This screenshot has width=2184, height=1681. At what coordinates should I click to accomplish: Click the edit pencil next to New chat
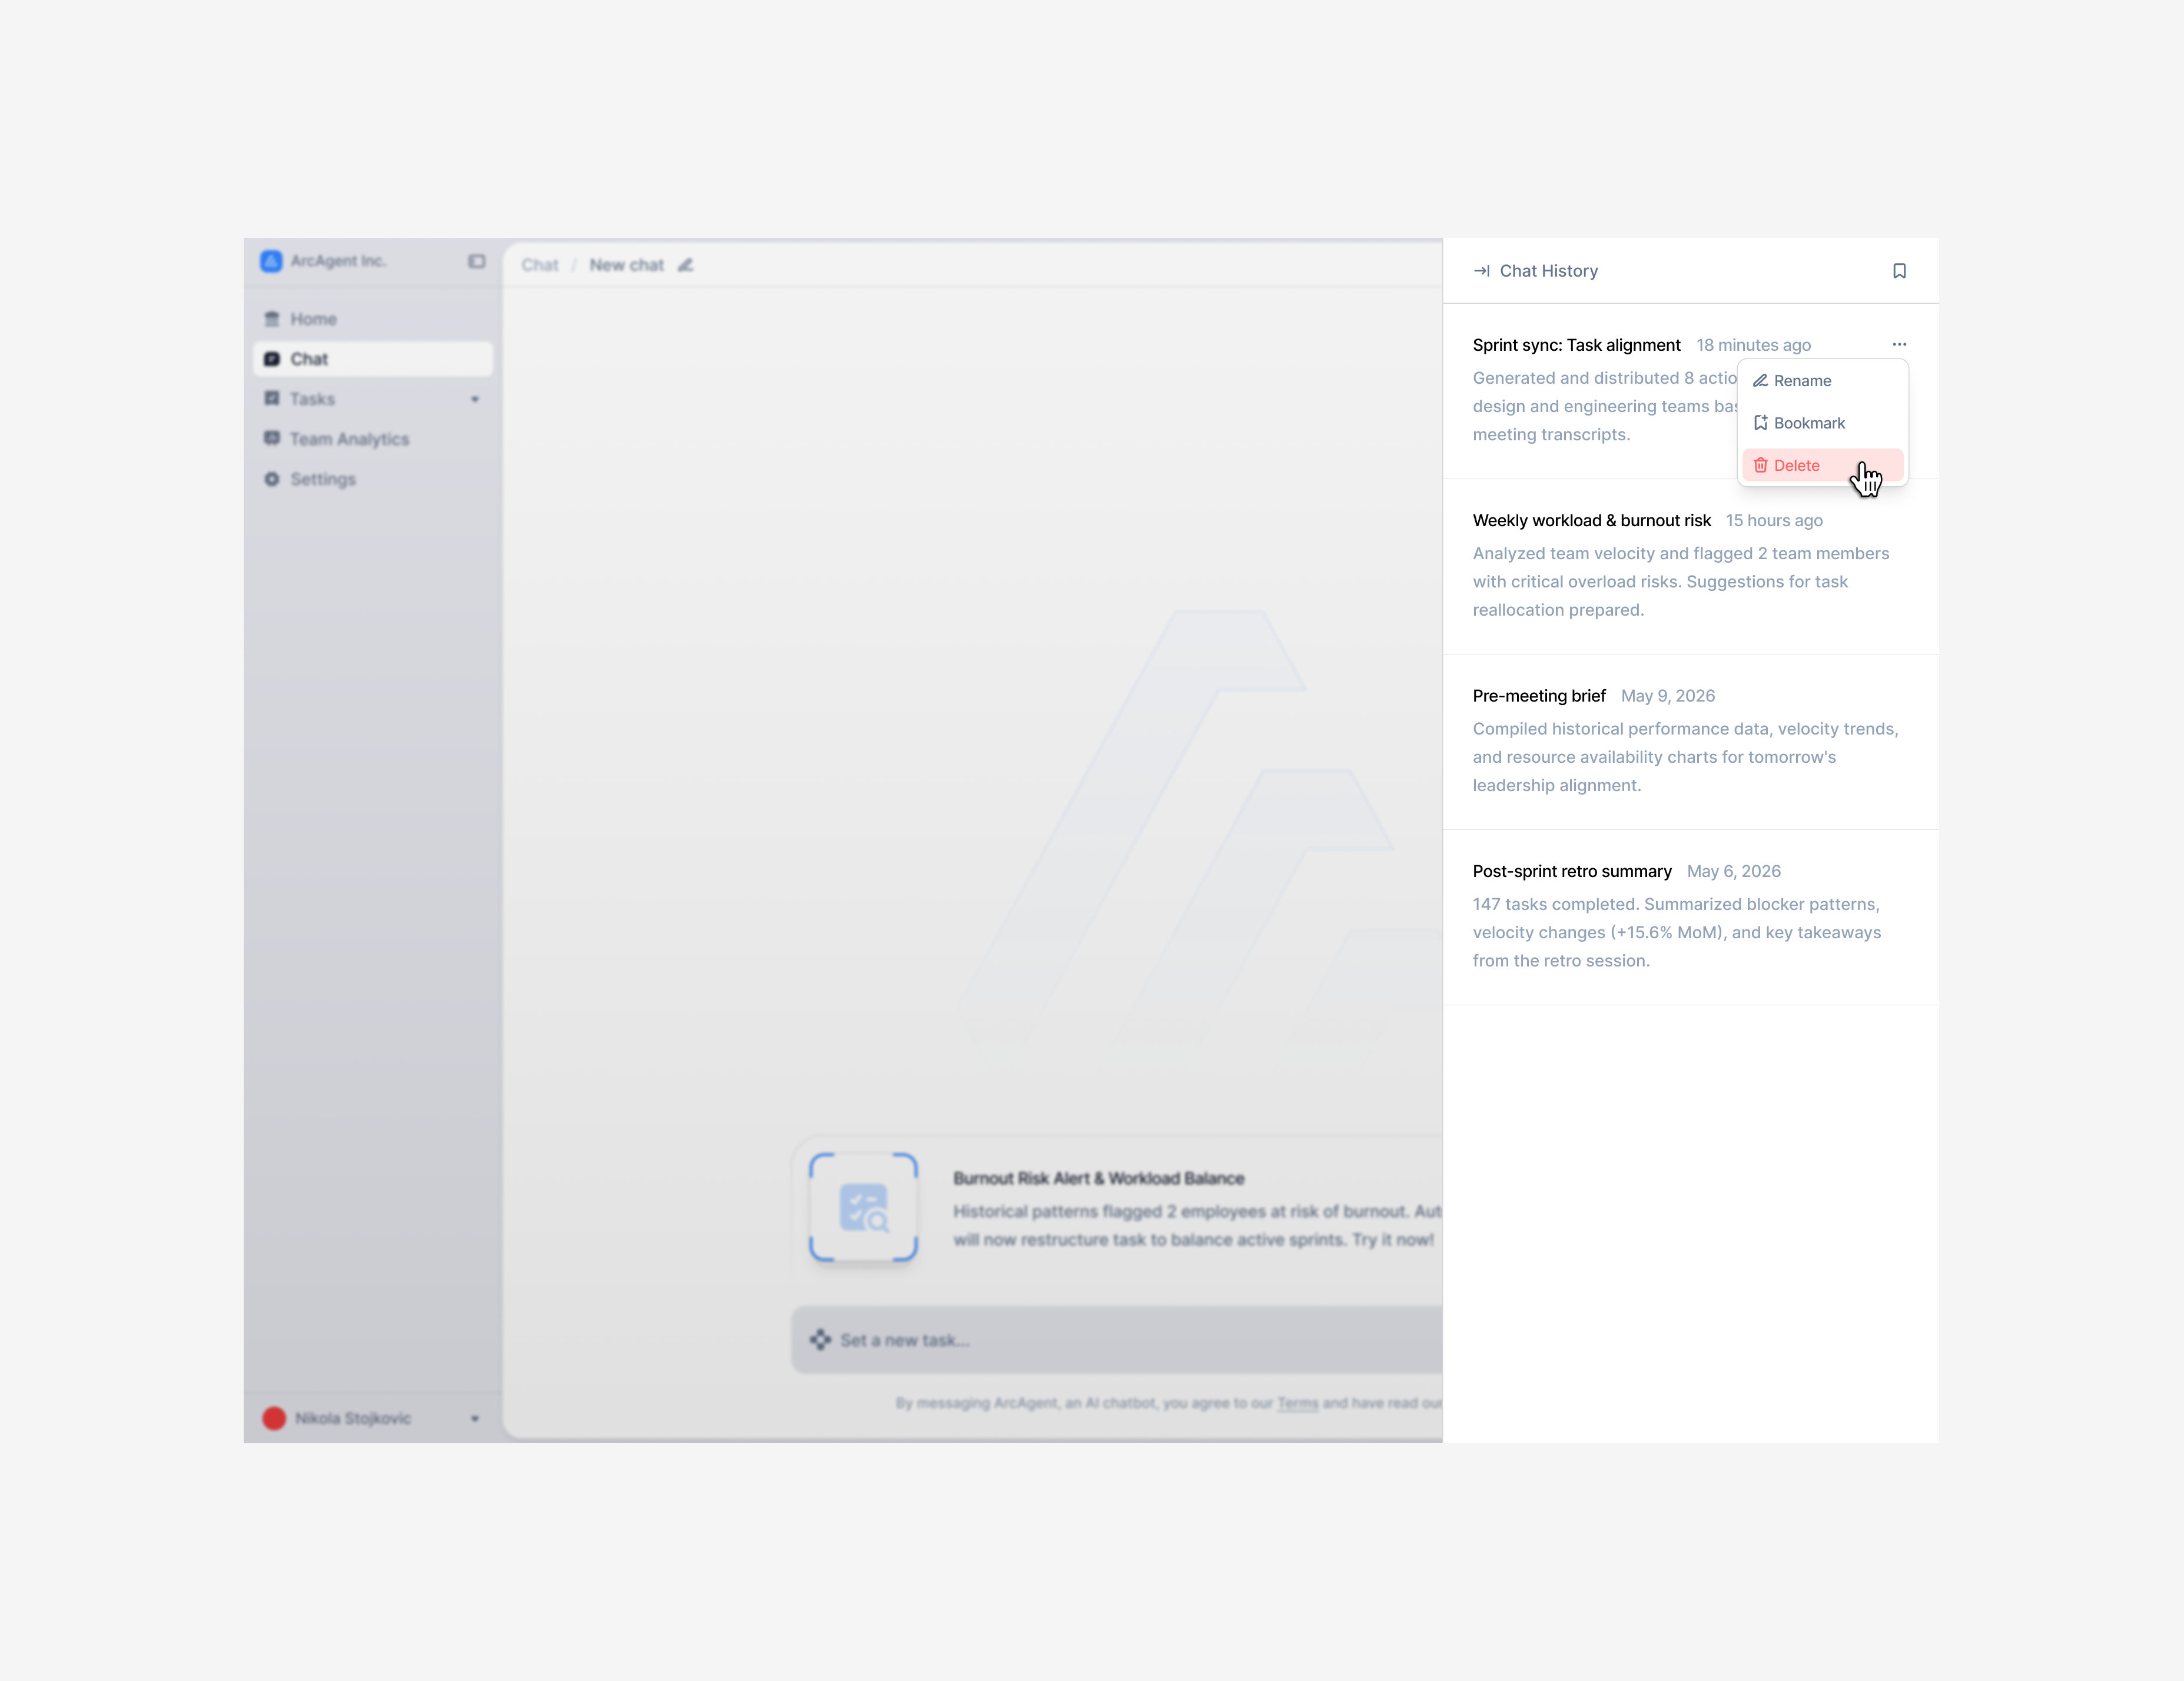(x=685, y=265)
